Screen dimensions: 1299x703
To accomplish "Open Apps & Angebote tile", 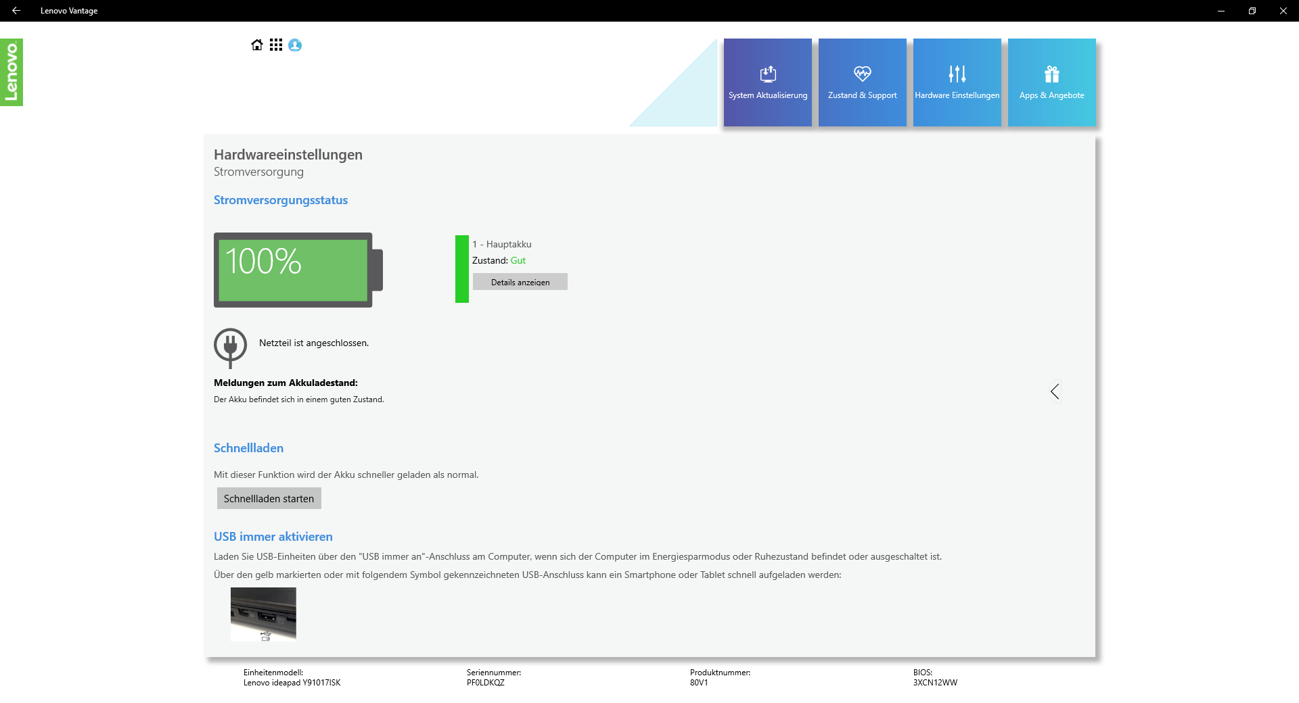I will pyautogui.click(x=1052, y=82).
